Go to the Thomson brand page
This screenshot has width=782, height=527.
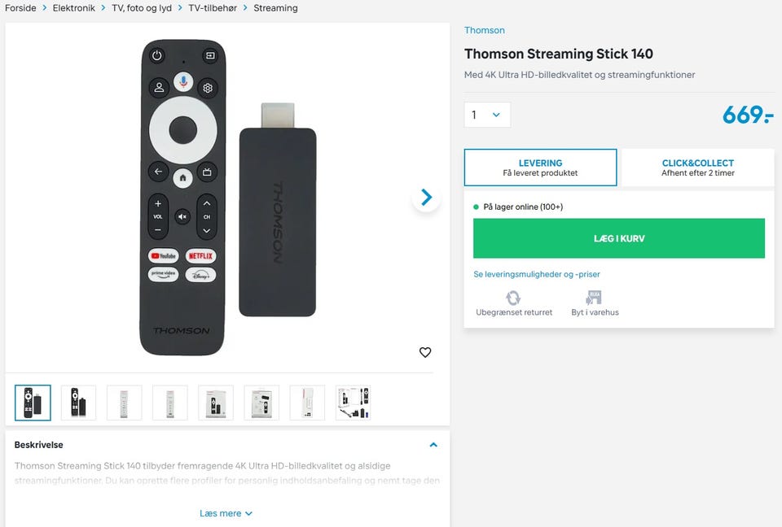[485, 30]
